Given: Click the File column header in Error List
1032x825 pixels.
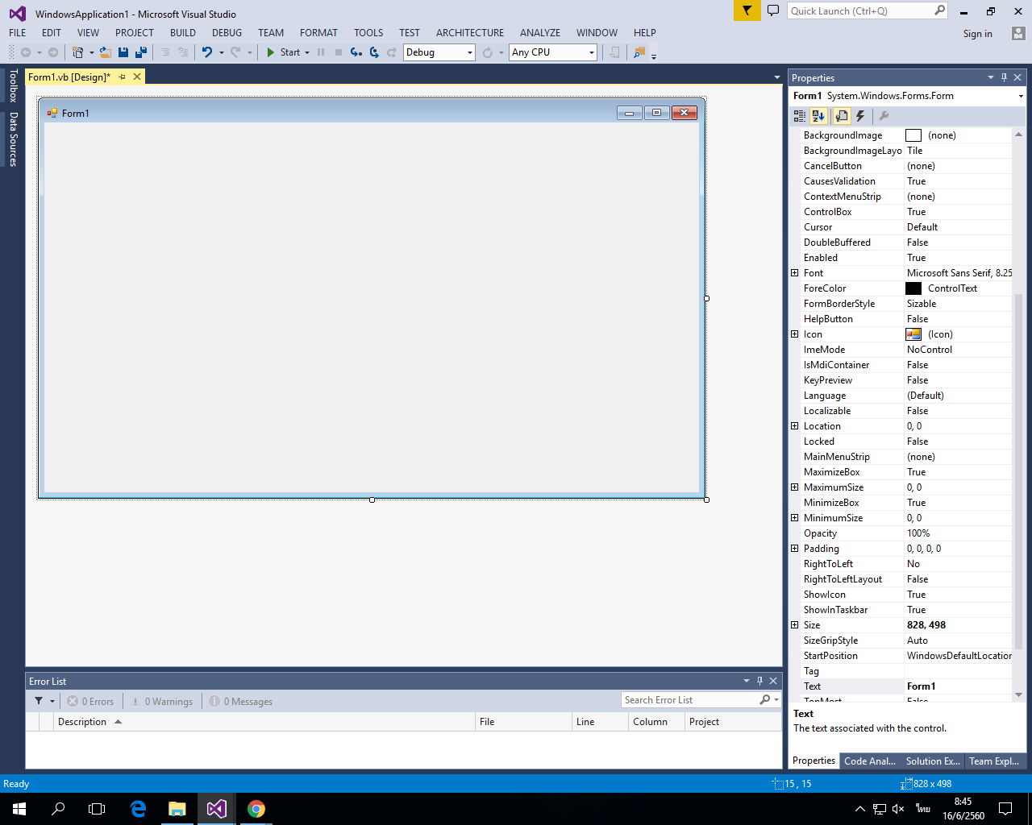Looking at the screenshot, I should [523, 722].
